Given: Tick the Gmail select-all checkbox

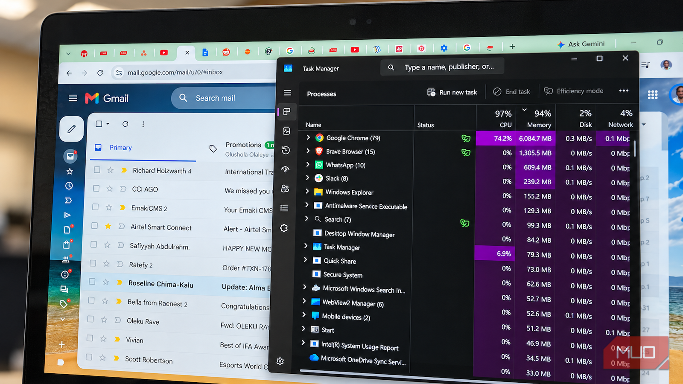Looking at the screenshot, I should [99, 124].
